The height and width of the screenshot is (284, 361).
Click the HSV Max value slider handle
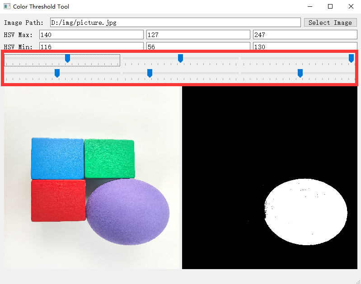tap(351, 58)
